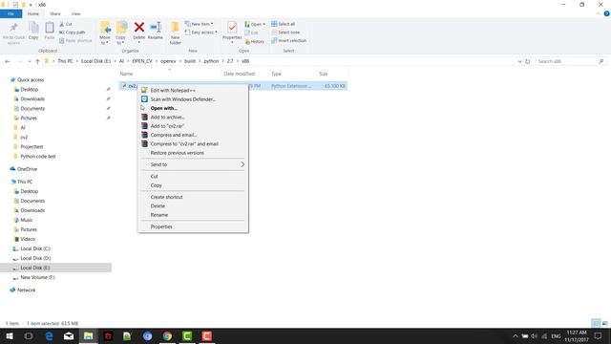
Task: Click python in the address breadcrumb
Action: point(211,61)
